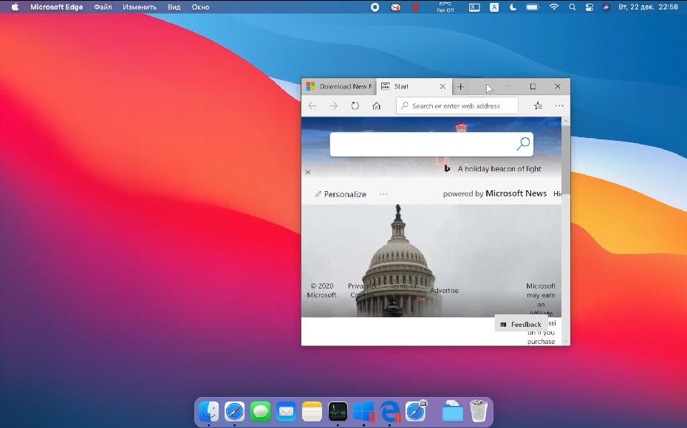Viewport: 687px width, 428px height.
Task: Click the refresh page icon
Action: coord(355,106)
